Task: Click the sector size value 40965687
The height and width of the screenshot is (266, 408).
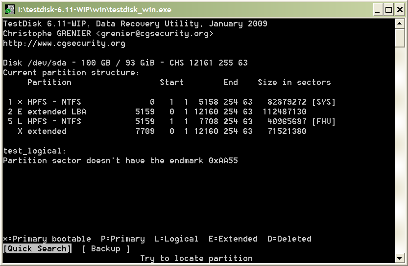Action: tap(287, 122)
